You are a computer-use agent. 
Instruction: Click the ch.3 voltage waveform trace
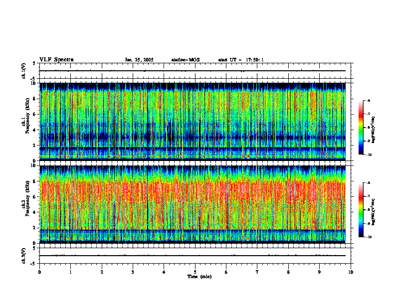193,256
